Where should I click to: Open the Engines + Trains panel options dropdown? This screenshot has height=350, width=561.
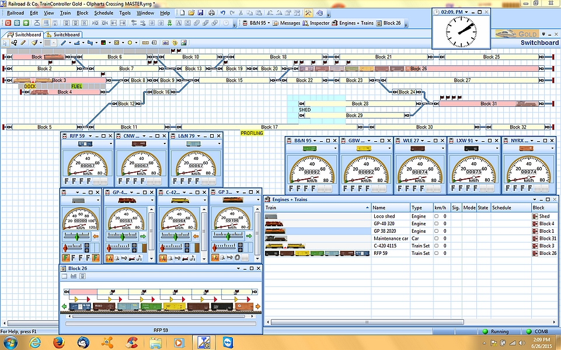[535, 199]
